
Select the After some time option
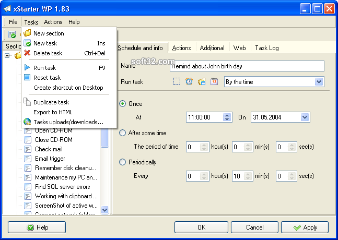click(x=122, y=133)
